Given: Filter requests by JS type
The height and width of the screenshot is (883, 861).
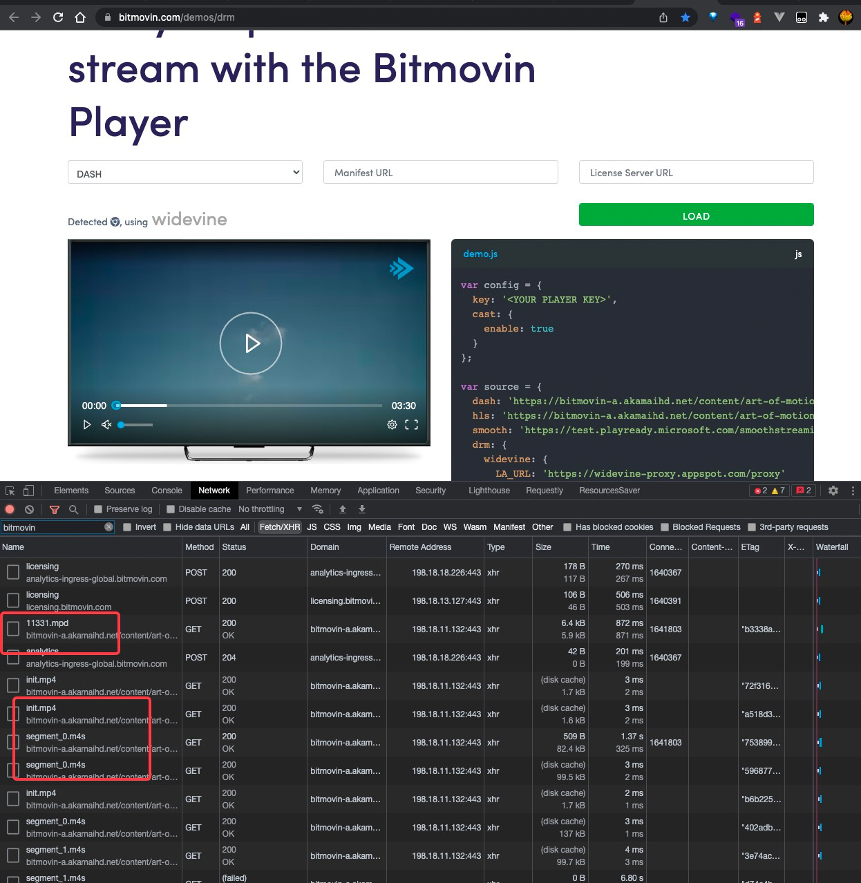Looking at the screenshot, I should (x=312, y=527).
